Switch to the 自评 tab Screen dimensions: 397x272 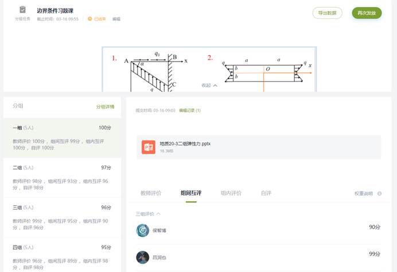pos(266,193)
